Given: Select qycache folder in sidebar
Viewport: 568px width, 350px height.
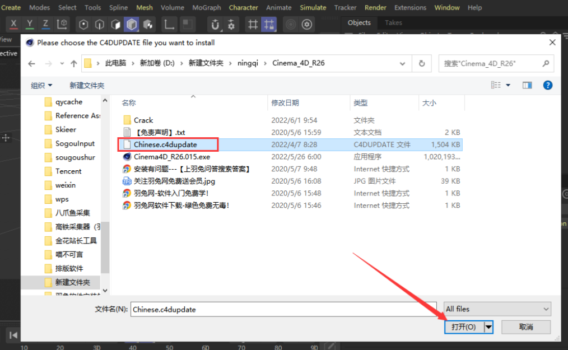Looking at the screenshot, I should tap(69, 102).
